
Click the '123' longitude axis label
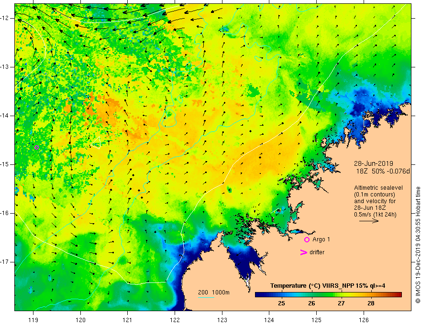click(222, 320)
